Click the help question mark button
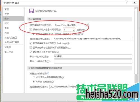The image size is (140, 102). pos(127,3)
